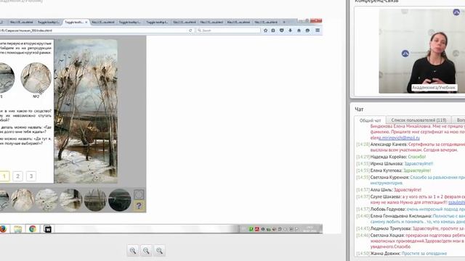
Task: Reload the page in the browser
Action: (190, 30)
